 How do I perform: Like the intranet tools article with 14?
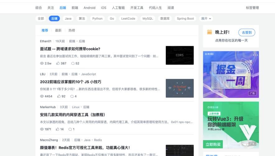(57, 129)
